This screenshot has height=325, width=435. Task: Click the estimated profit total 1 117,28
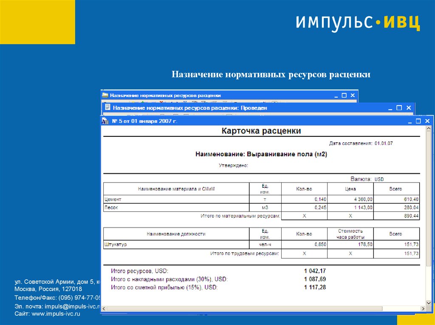(x=315, y=288)
